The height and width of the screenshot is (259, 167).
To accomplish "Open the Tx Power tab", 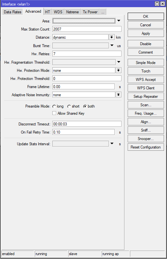I will (90, 12).
